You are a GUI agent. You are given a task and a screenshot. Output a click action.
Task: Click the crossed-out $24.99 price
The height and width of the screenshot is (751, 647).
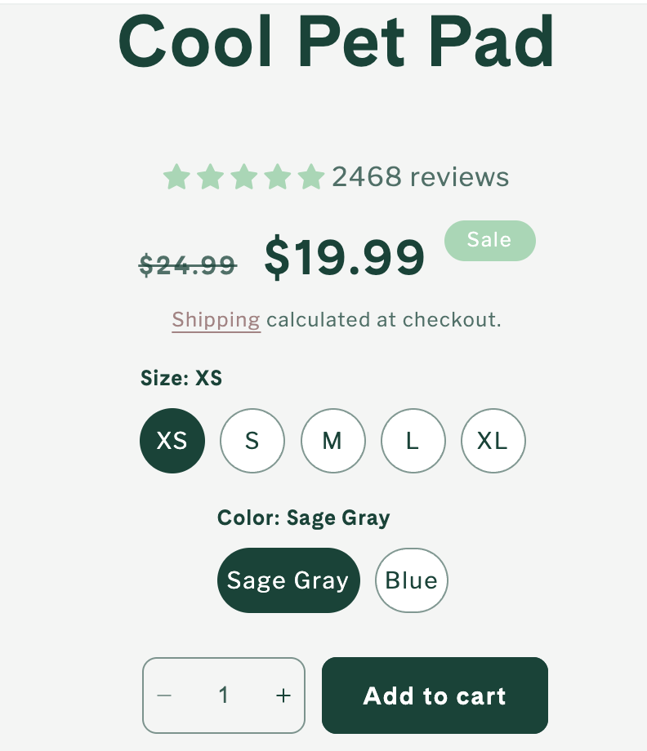(x=188, y=264)
